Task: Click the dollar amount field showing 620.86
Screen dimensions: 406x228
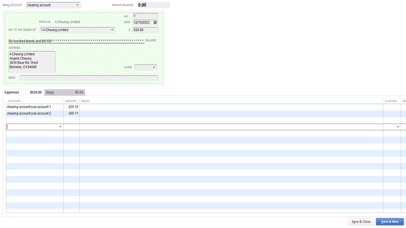Action: [x=145, y=30]
